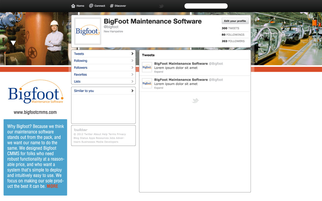322x201 pixels.
Task: Click the second tweet's Bigfoot avatar
Action: pyautogui.click(x=147, y=83)
